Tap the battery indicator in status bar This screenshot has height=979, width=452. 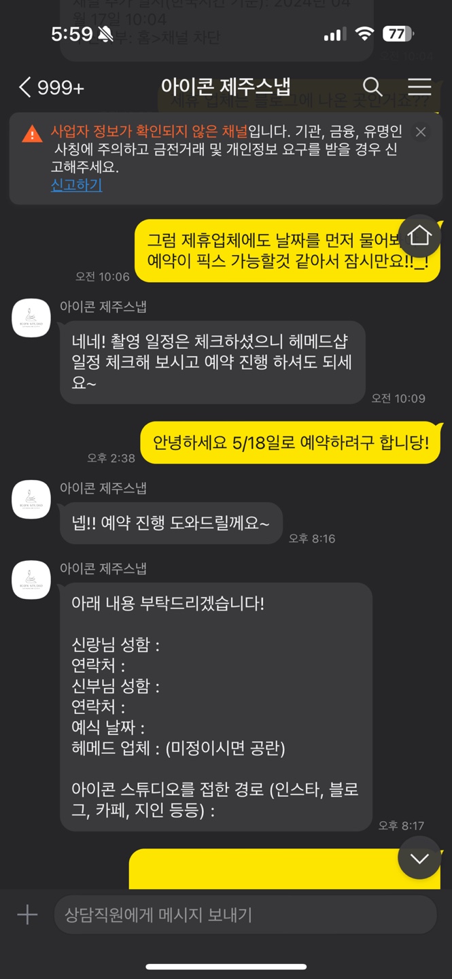(397, 34)
